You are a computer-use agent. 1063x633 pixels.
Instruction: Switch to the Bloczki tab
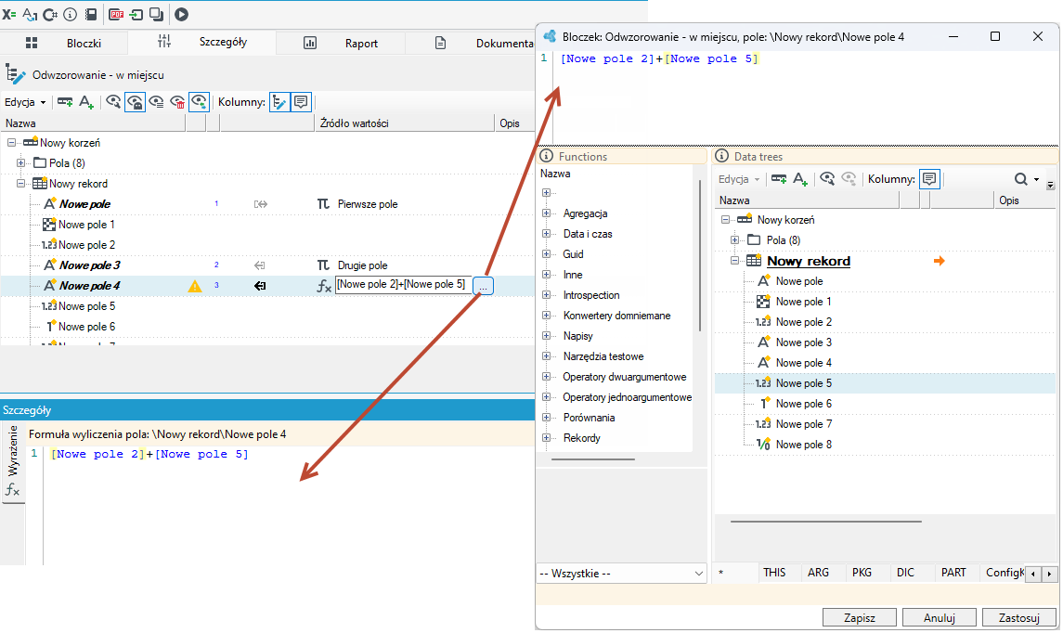click(64, 43)
